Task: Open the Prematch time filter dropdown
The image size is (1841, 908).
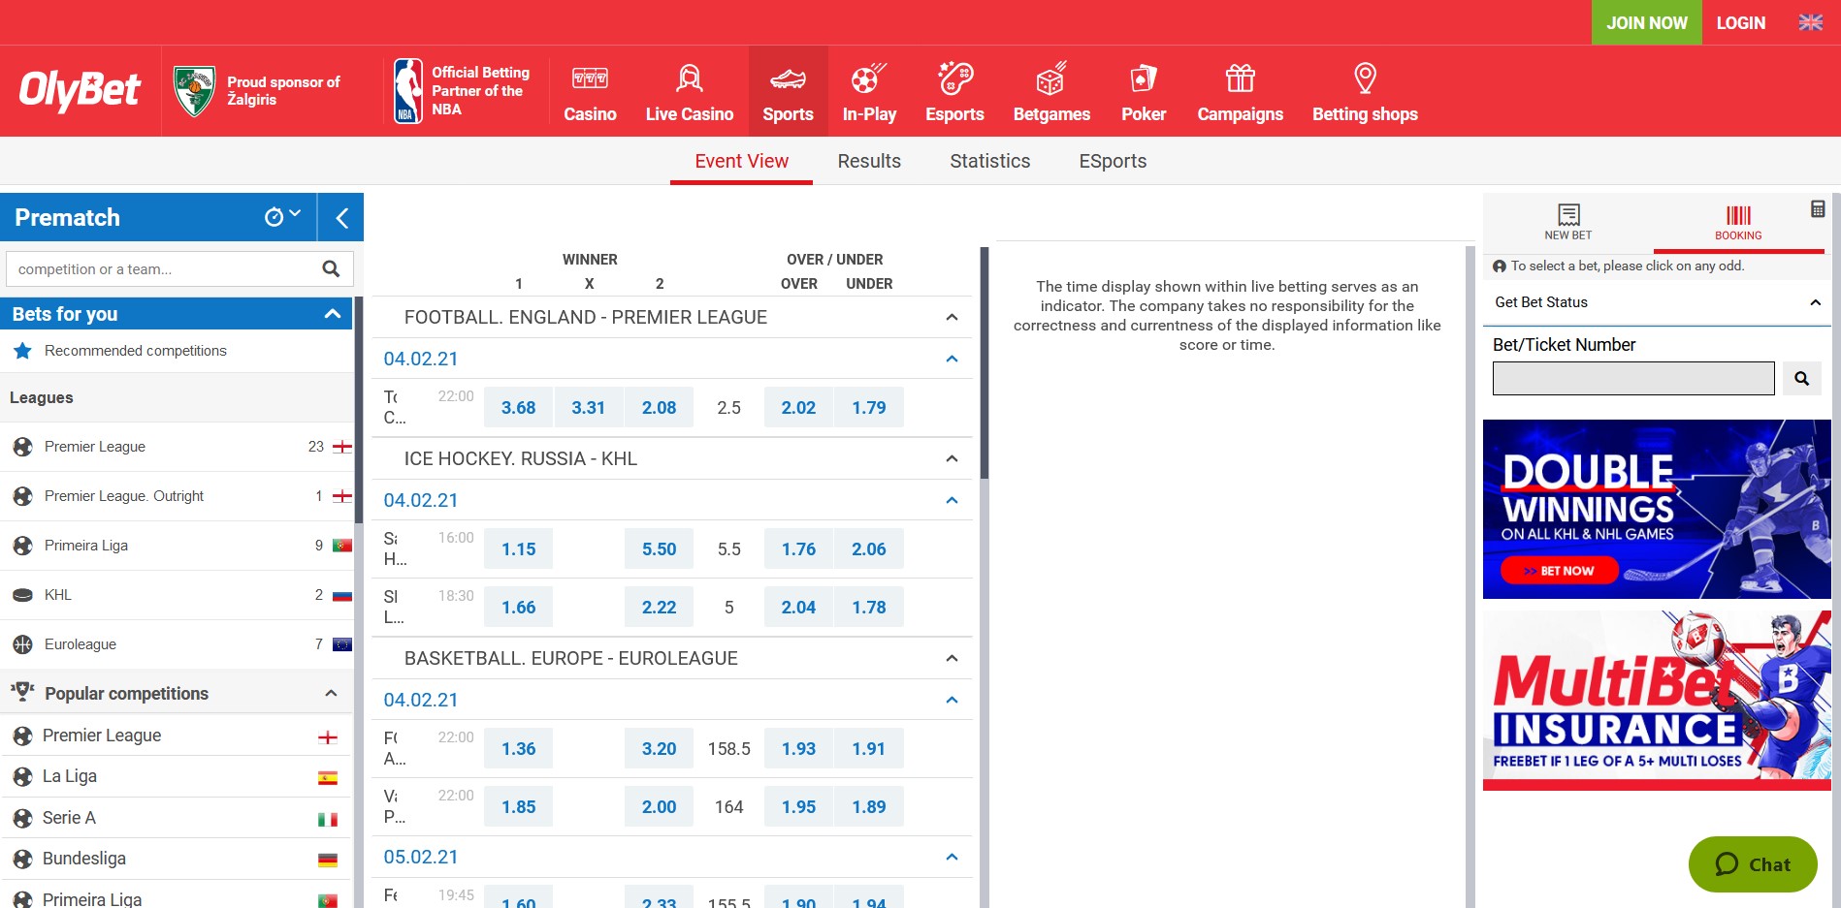Action: click(283, 216)
